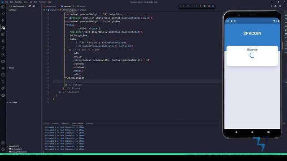Open the View menu

coord(26,2)
